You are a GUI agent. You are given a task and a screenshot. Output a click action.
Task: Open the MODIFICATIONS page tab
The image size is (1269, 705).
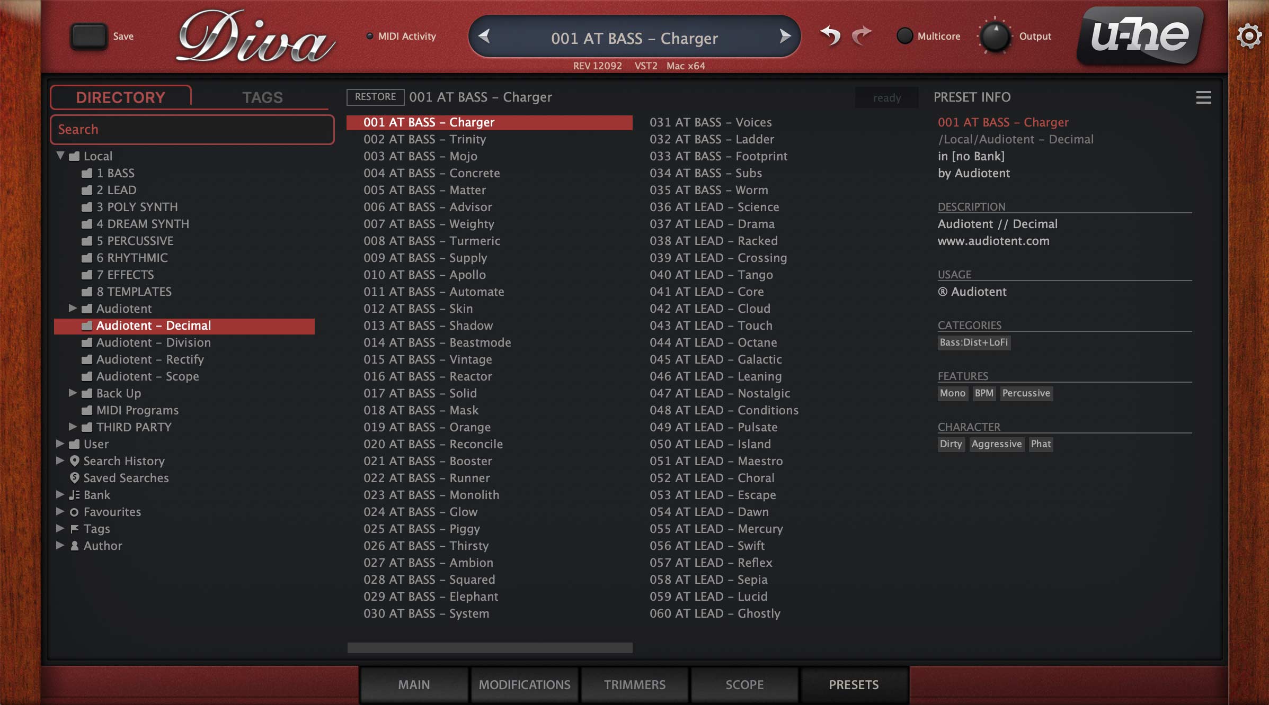524,684
